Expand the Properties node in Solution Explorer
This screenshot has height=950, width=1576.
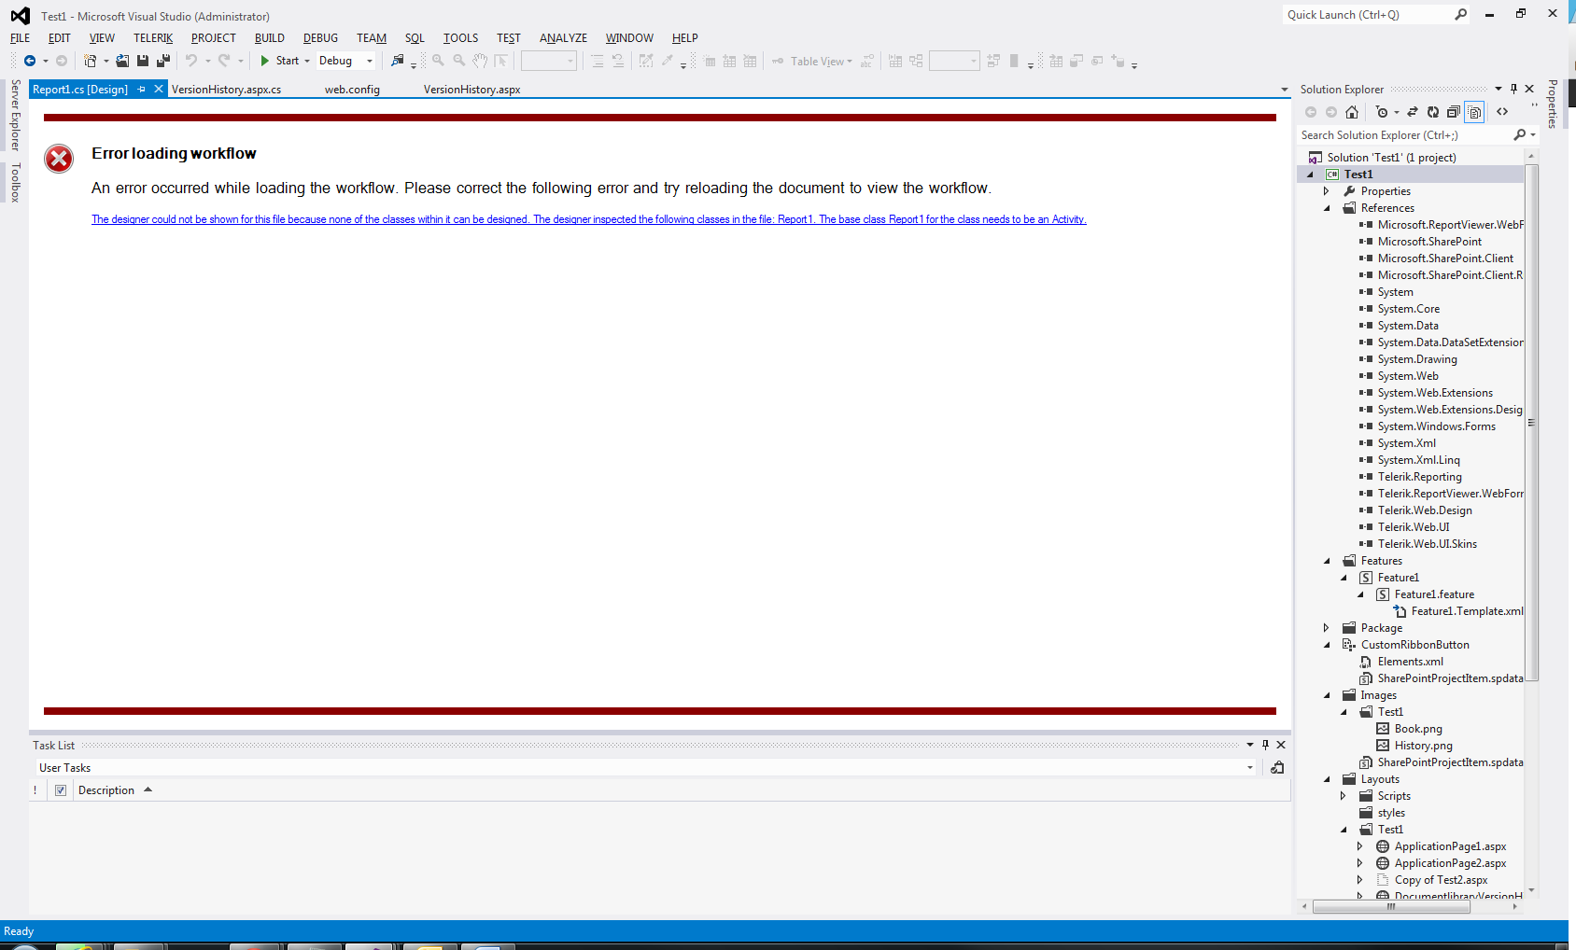point(1326,191)
